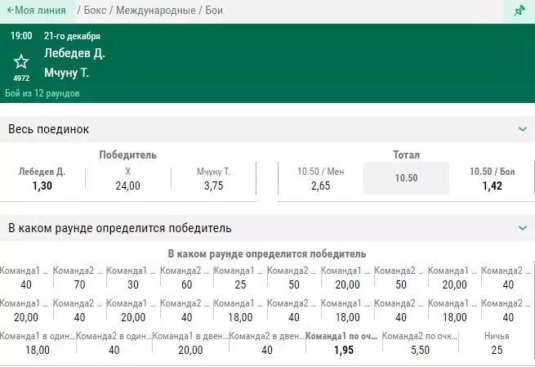Go back to Моя линия
The width and height of the screenshot is (535, 367).
(x=37, y=11)
